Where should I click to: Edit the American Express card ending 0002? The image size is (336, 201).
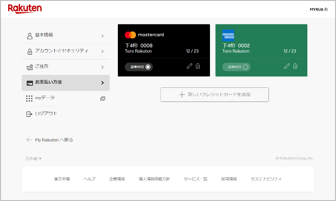(287, 66)
